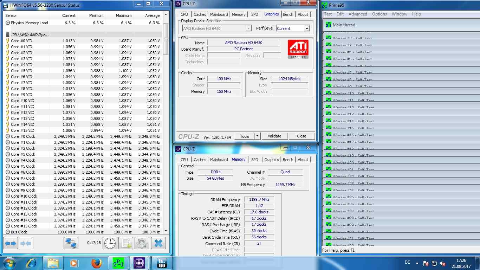Select CPU [#0] AMD Ryzen header row

[83, 35]
